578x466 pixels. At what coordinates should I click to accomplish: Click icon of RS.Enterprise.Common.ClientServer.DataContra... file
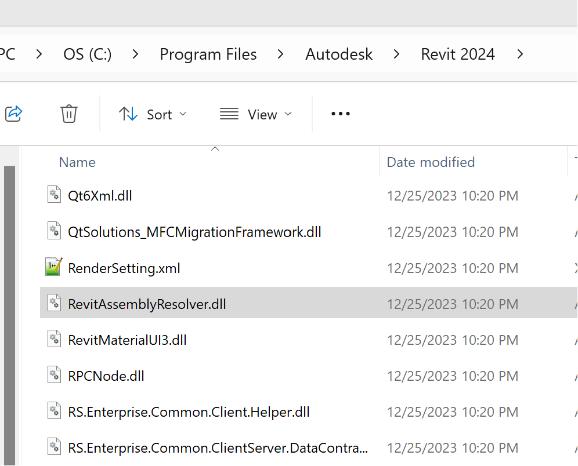tap(54, 447)
